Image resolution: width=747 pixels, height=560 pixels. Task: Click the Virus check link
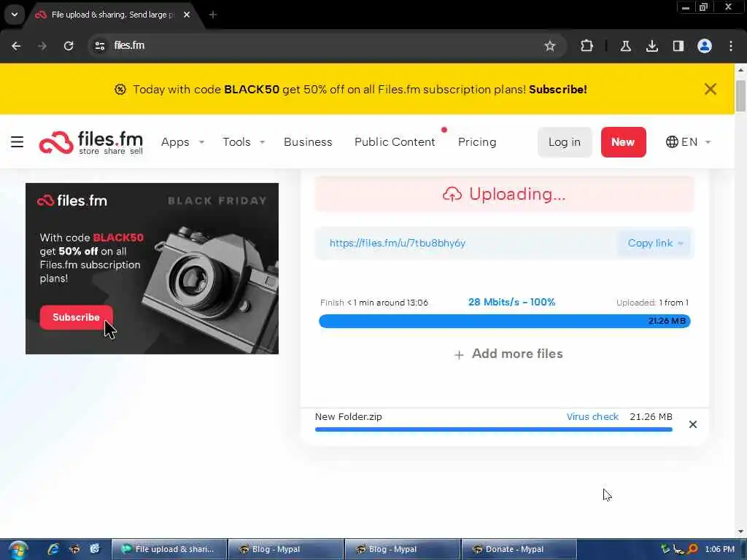[592, 416]
